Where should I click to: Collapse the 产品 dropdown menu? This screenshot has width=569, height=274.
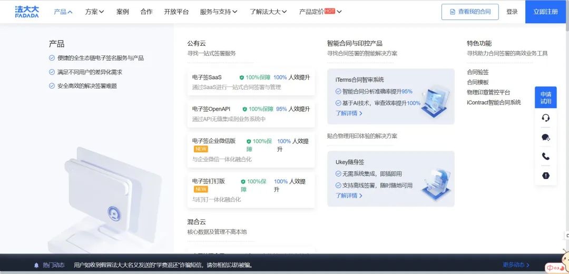coord(63,12)
